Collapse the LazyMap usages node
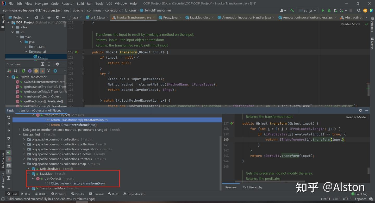Viewport: 375px width, 203px height. (x=29, y=174)
